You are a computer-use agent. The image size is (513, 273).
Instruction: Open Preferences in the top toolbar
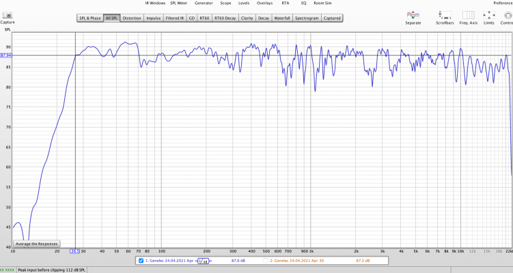click(503, 3)
